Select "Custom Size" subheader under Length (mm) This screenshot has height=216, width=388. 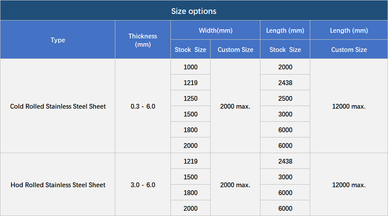[x=349, y=49]
